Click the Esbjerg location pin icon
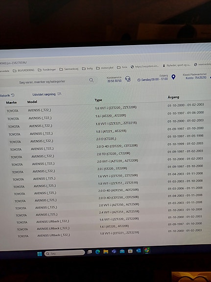Screen dimensions: 211x282 pyautogui.click(x=173, y=77)
